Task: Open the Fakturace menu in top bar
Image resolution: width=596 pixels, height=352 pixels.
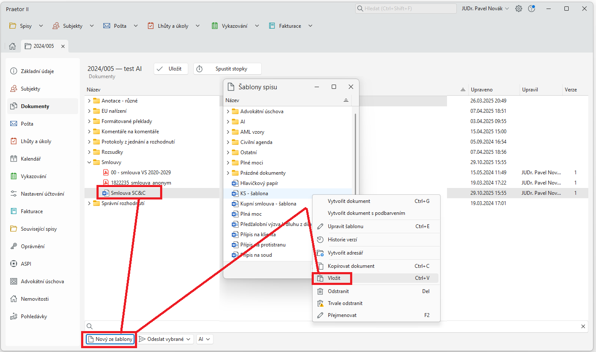Action: tap(290, 26)
